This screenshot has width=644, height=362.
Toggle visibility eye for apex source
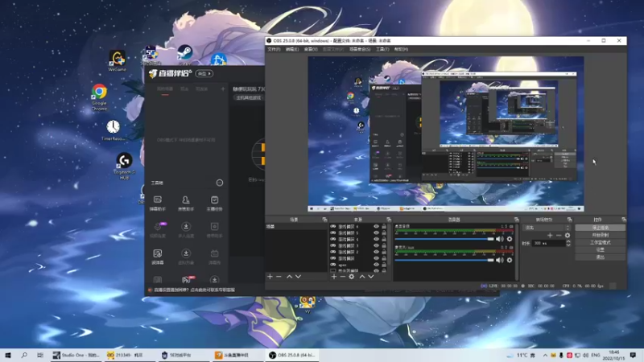click(376, 265)
